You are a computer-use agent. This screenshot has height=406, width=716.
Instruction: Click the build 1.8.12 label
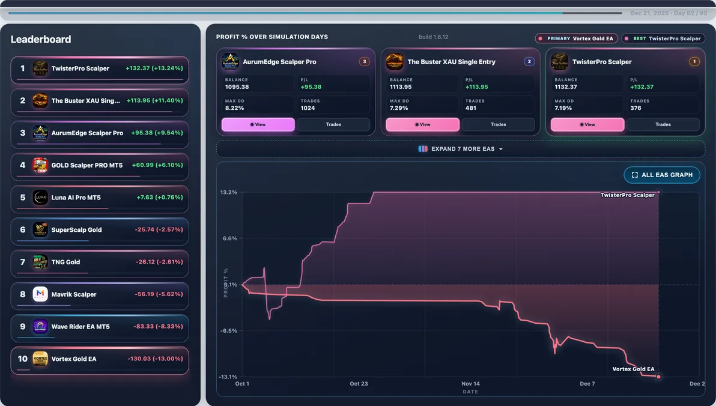tap(433, 37)
